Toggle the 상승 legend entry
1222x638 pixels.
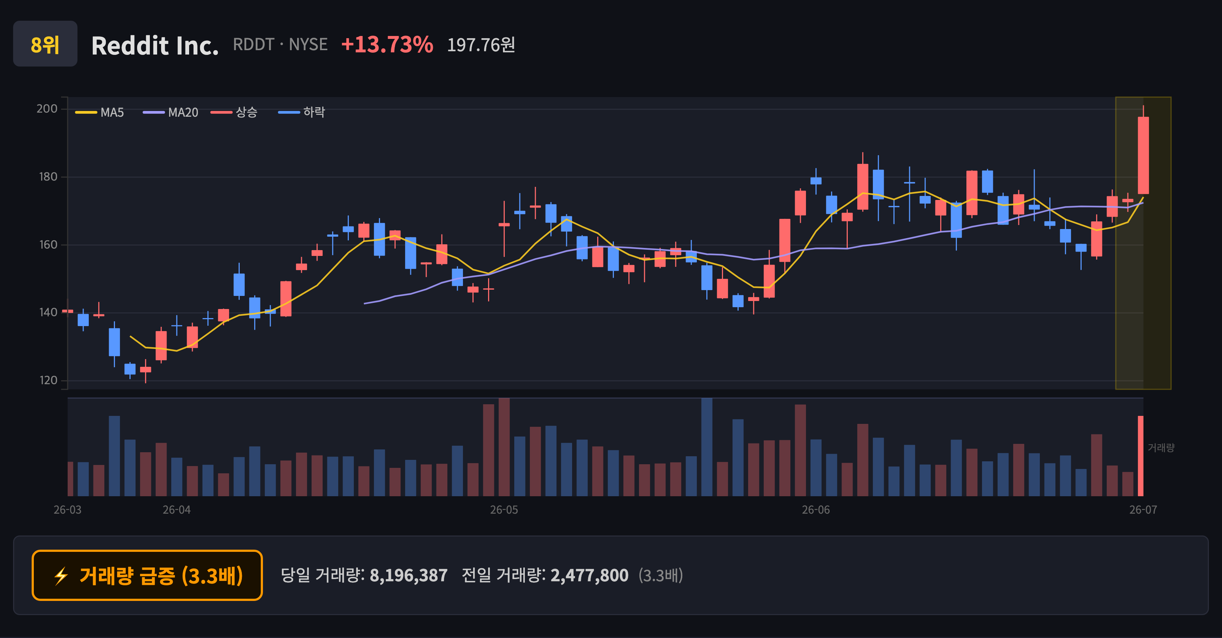pos(234,112)
